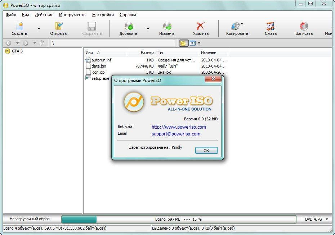Click the path address field

click(113, 43)
